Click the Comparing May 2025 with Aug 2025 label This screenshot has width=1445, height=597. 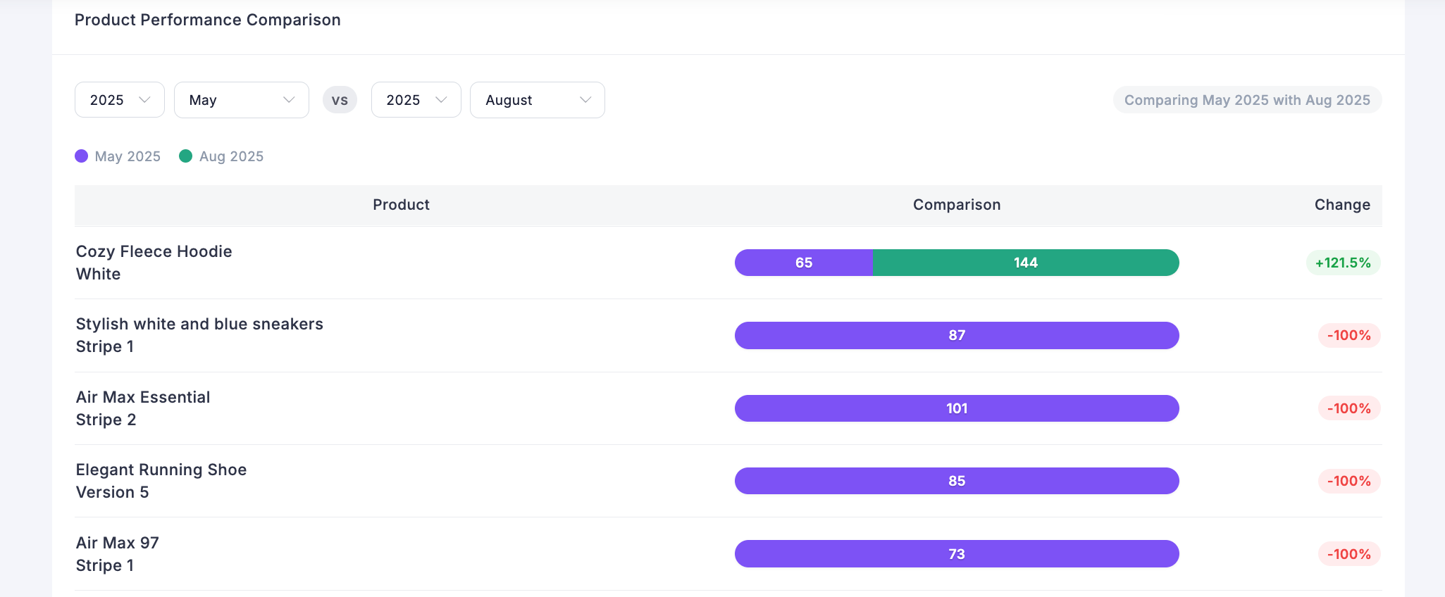[x=1246, y=100]
